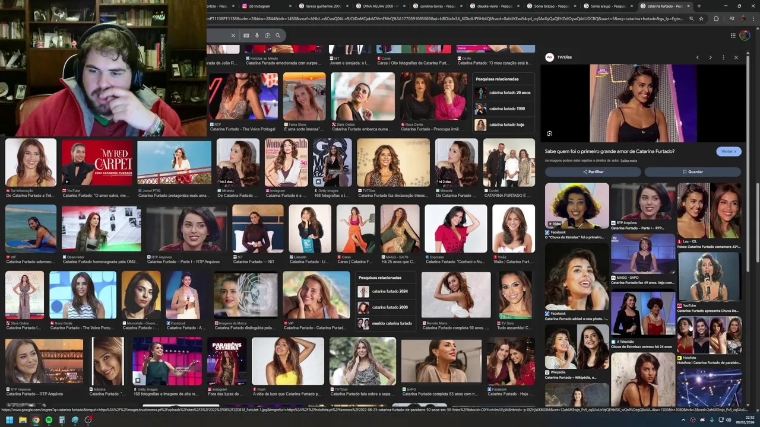
Task: Open Caras orange dress thumbnail
Action: tap(356, 229)
